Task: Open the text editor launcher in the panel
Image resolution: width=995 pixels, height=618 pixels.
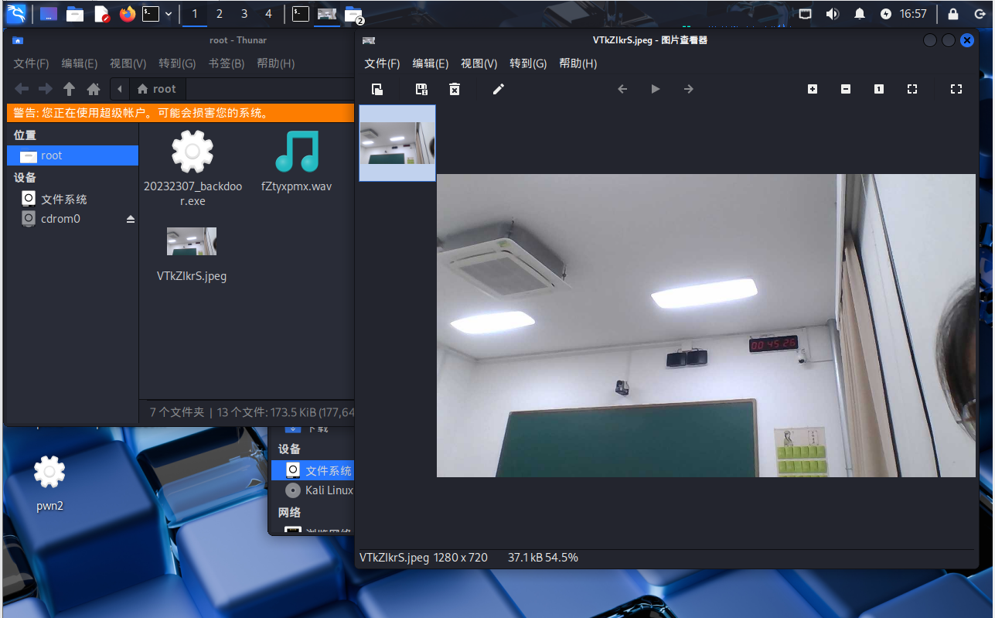Action: pyautogui.click(x=101, y=14)
